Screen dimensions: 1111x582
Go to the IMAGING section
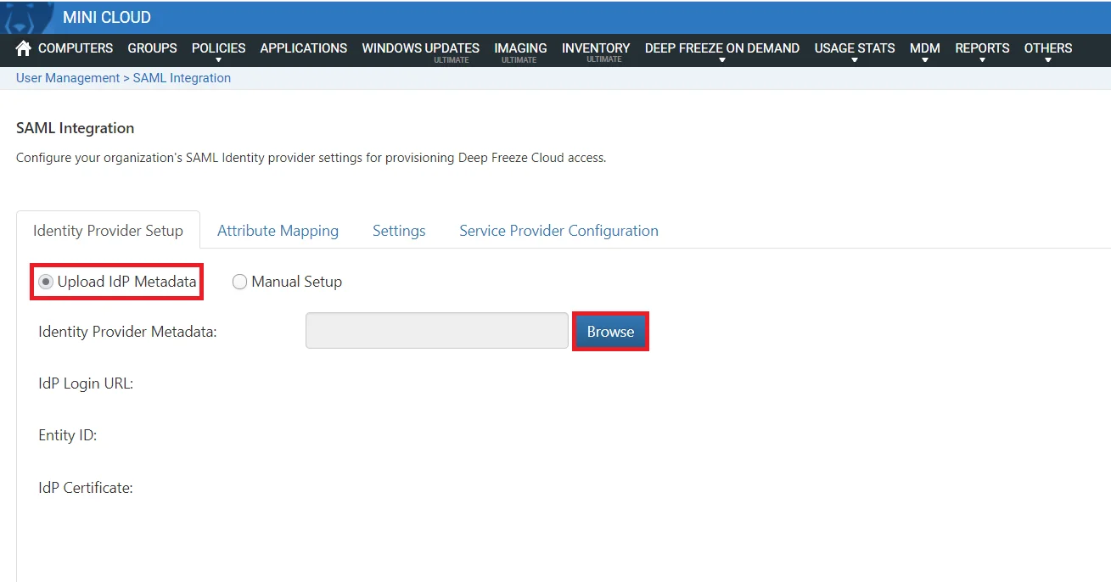(520, 48)
